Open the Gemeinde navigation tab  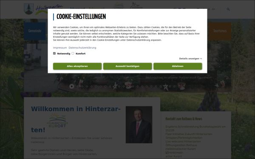(35, 31)
